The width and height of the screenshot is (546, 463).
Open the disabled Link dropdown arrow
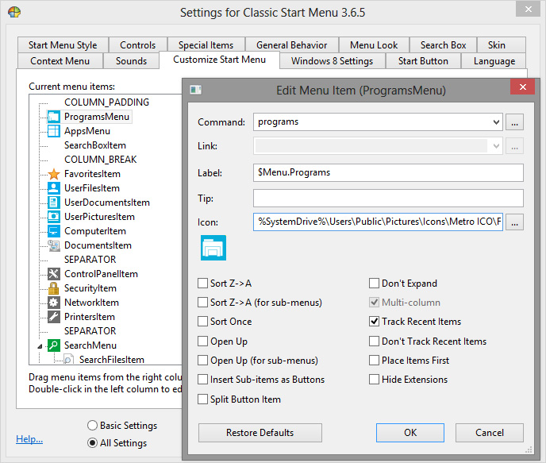(496, 146)
